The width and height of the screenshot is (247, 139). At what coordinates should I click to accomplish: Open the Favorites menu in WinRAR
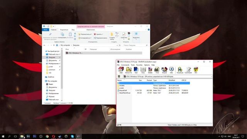click(x=139, y=65)
